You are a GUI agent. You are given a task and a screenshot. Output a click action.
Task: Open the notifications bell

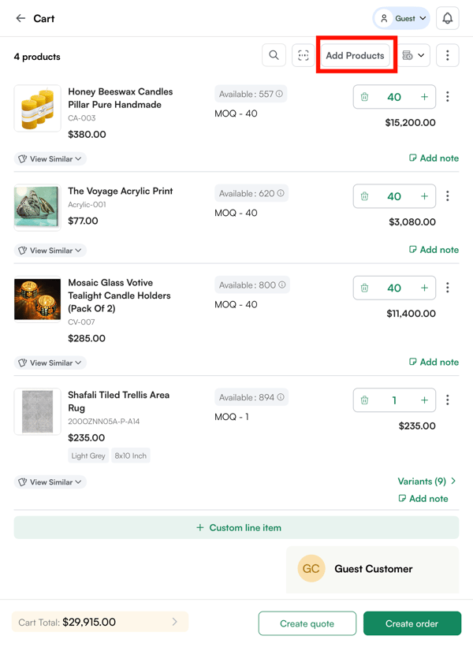448,18
